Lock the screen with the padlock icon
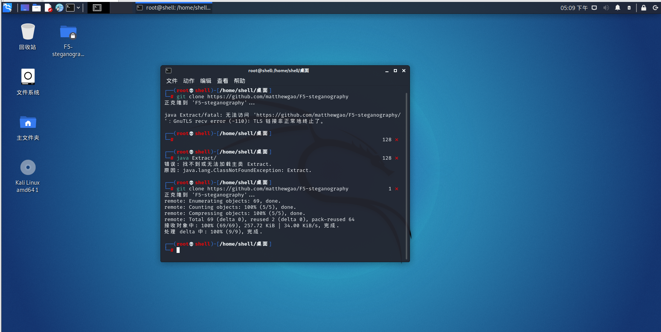Screen dimensions: 661x332 (644, 8)
